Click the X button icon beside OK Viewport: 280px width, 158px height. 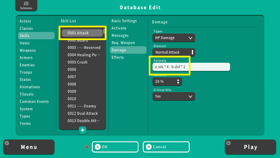pyautogui.click(x=87, y=147)
